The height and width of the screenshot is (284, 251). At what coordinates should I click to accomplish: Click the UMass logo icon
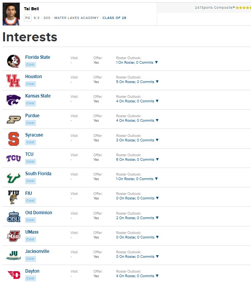(x=14, y=236)
